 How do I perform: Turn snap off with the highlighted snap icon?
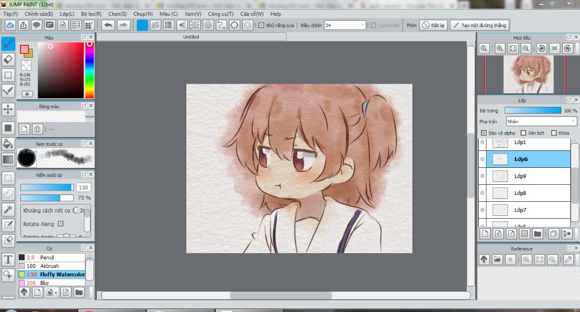(x=142, y=25)
